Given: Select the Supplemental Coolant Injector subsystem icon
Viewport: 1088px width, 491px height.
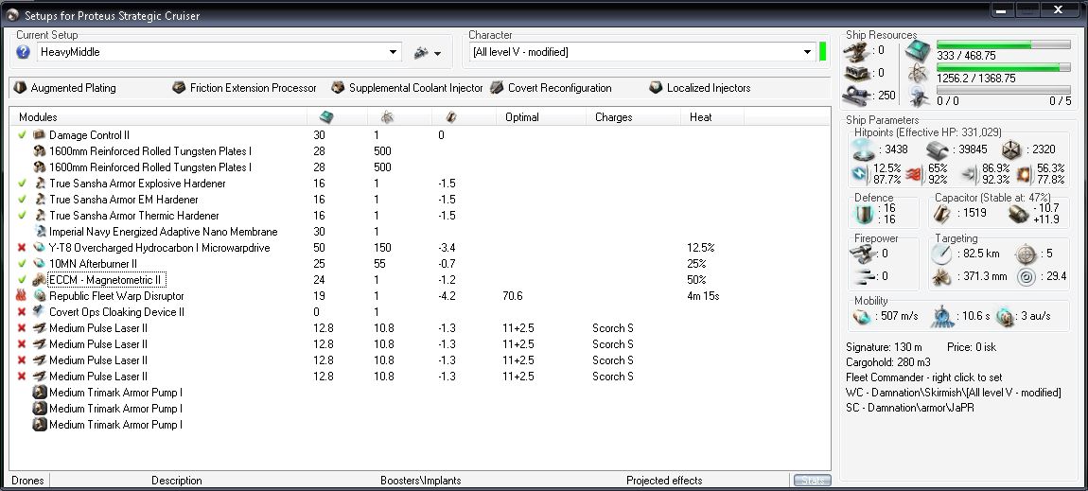Looking at the screenshot, I should click(338, 88).
